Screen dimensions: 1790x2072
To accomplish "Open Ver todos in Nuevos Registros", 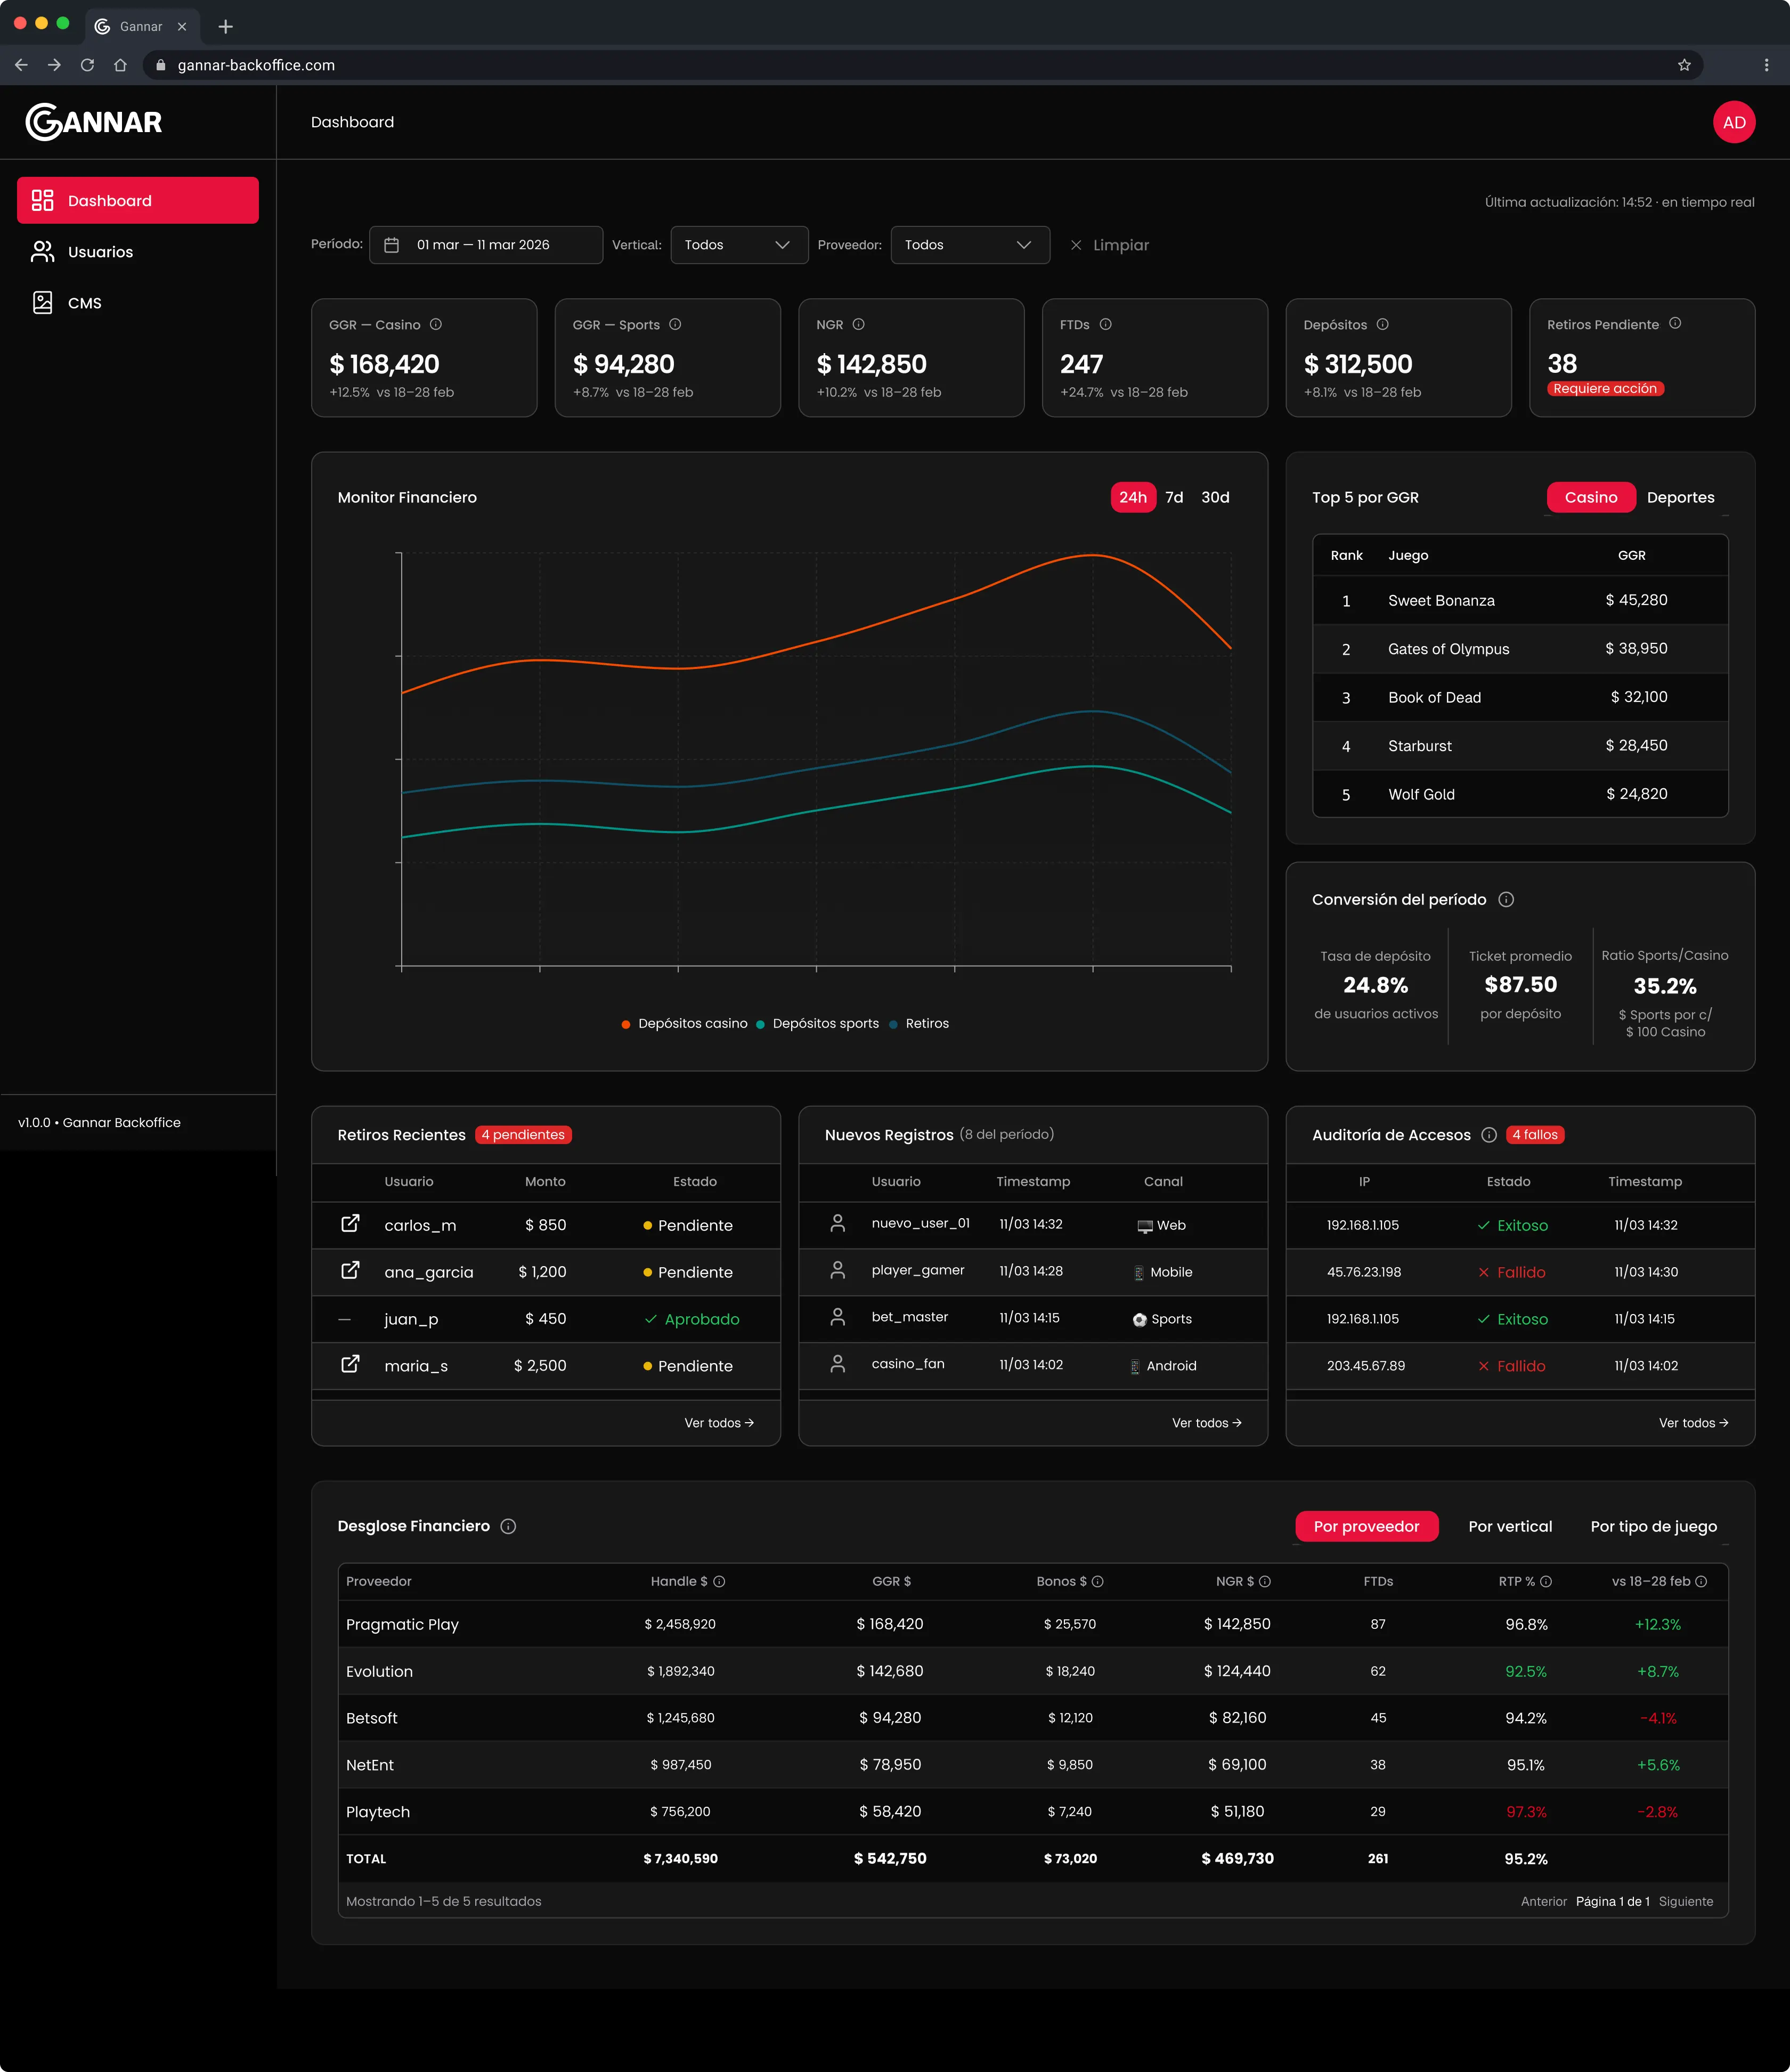I will coord(1206,1423).
